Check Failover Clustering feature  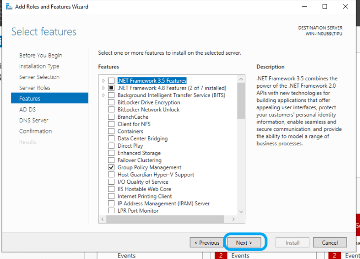[x=111, y=160]
